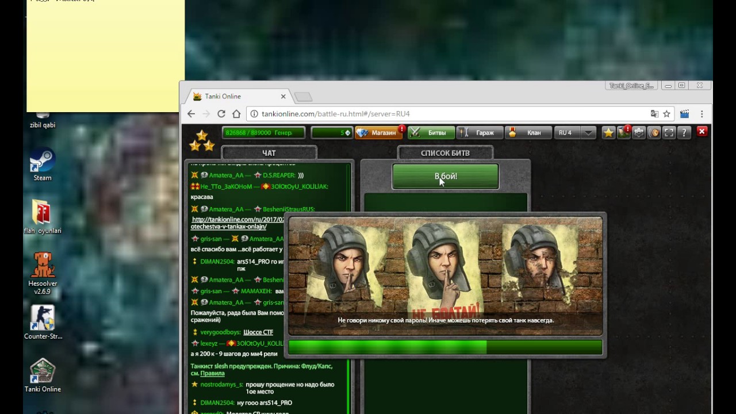Click nickname verygoodboys in chat
Screen dimensions: 736x414
220,332
